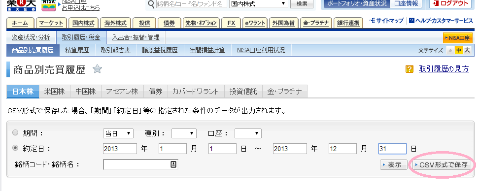Open the 海外株式 menu tab
The image size is (479, 191).
[x=115, y=23]
